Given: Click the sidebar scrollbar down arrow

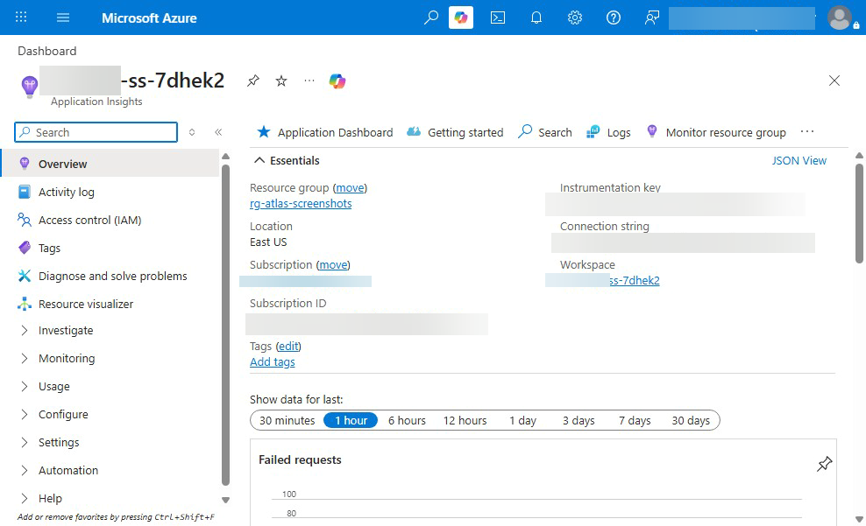Looking at the screenshot, I should pos(225,500).
